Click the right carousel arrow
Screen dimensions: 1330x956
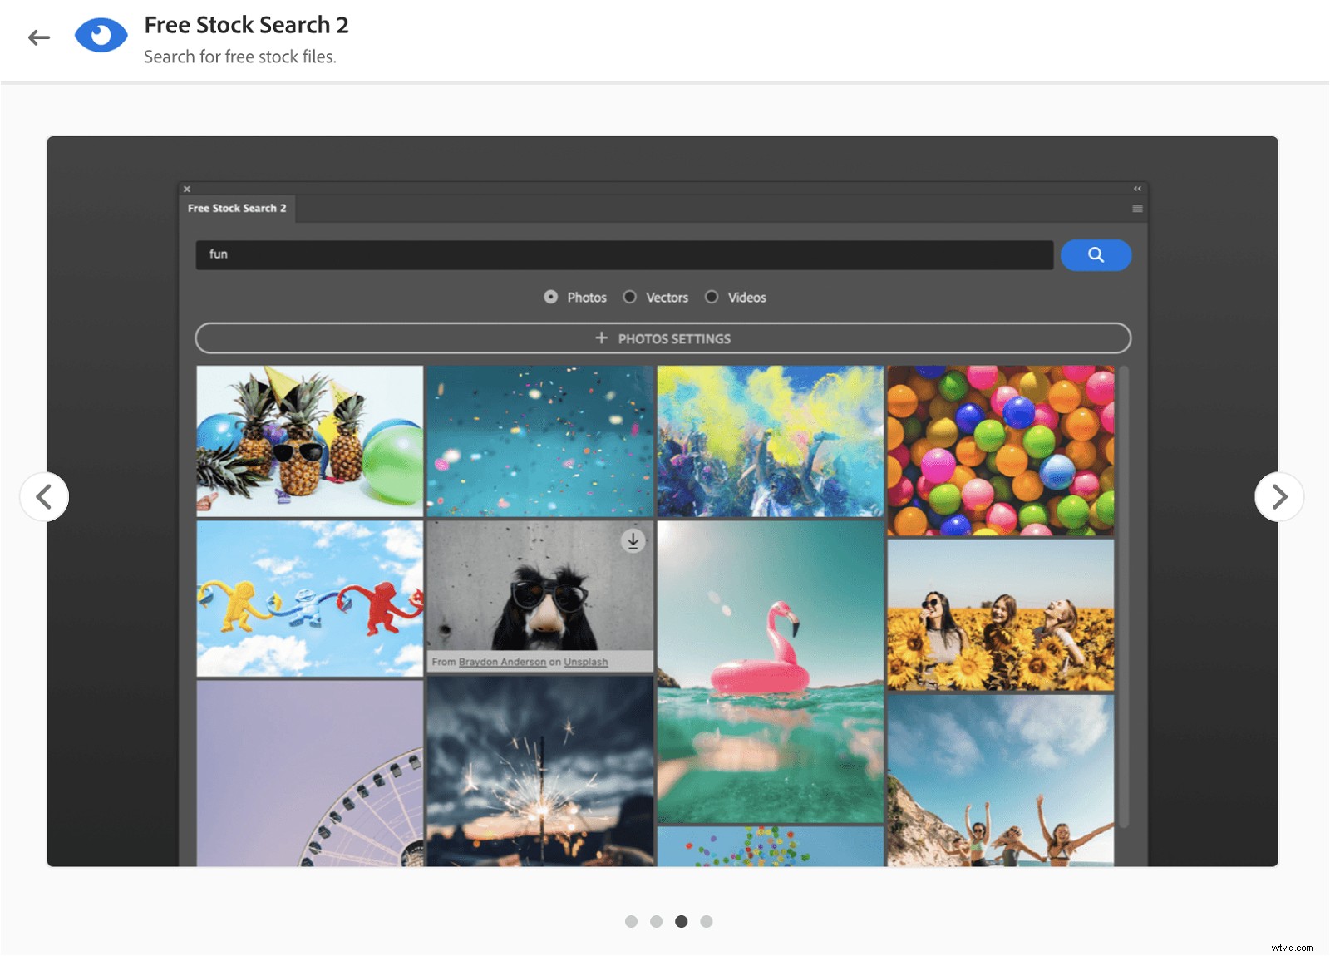pyautogui.click(x=1278, y=496)
